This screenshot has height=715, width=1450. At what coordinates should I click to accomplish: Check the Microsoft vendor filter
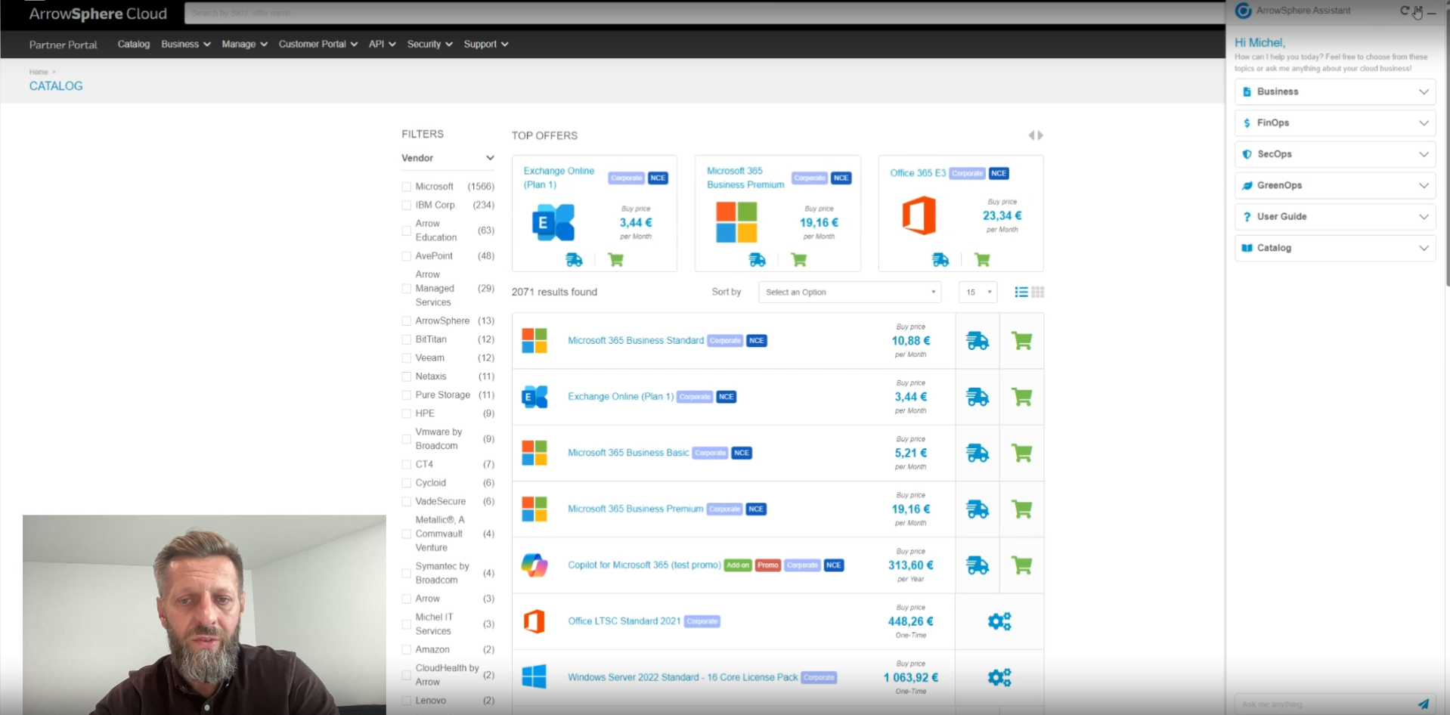tap(407, 187)
